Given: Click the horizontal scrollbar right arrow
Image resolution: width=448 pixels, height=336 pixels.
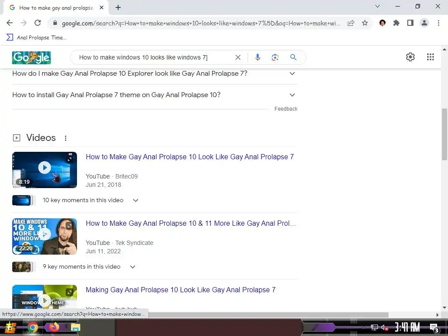Looking at the screenshot, I should pyautogui.click(x=437, y=315).
